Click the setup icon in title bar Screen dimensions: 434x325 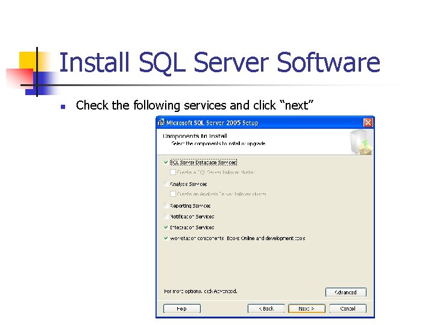[x=161, y=122]
